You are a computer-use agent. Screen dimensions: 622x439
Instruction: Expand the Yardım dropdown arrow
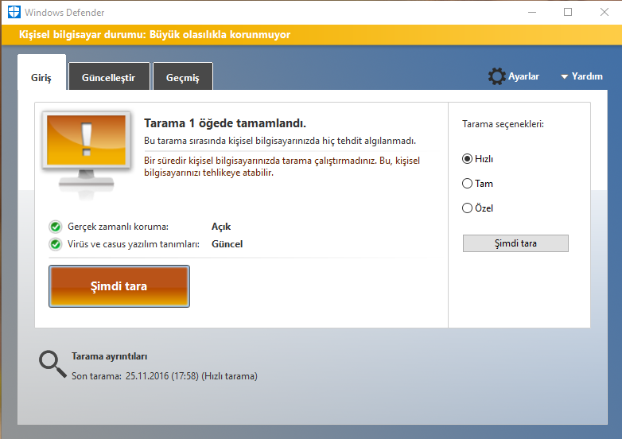(564, 76)
